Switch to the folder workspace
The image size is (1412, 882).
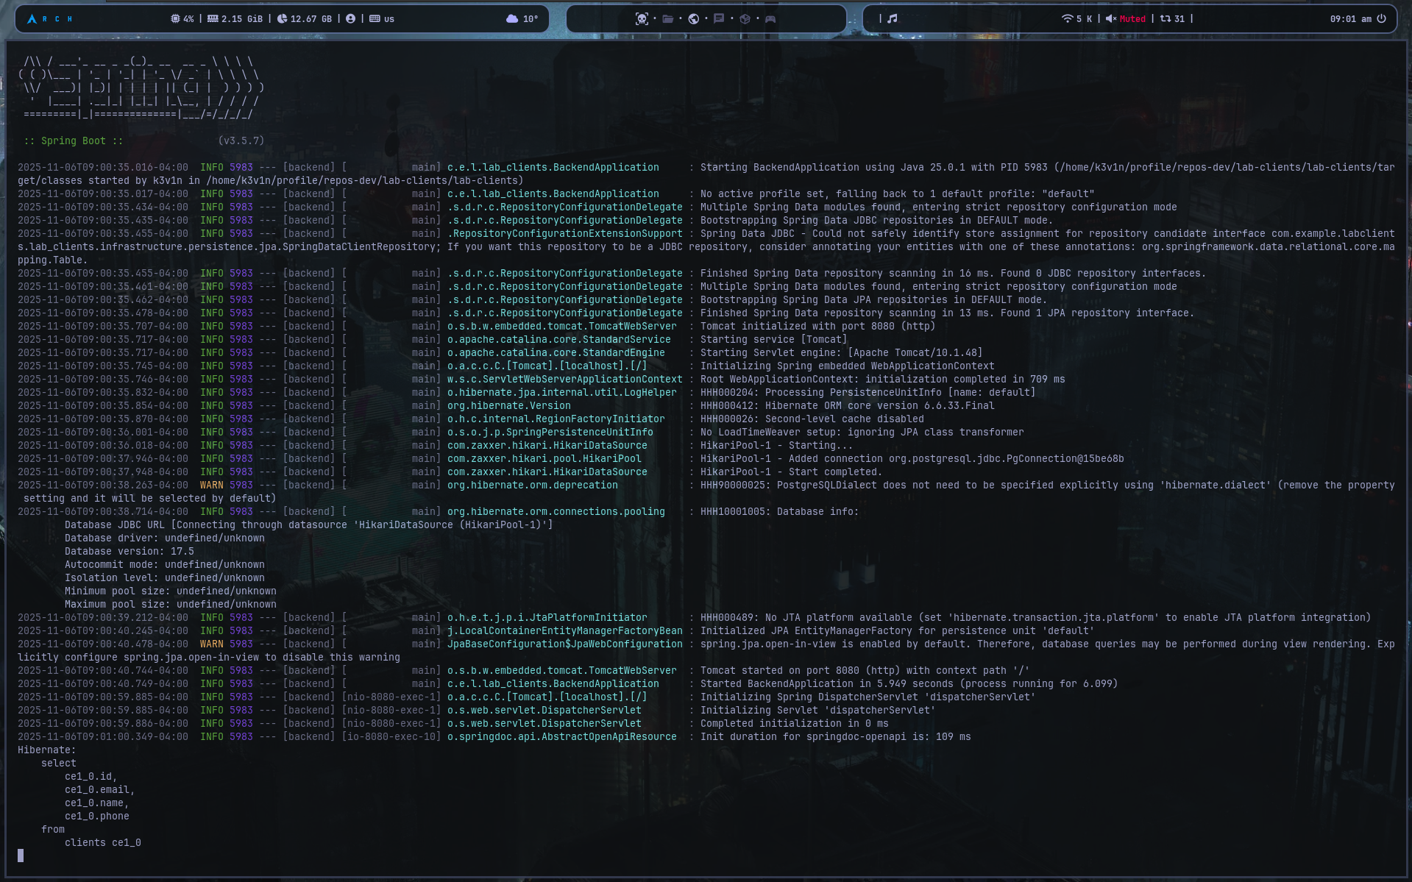coord(668,19)
